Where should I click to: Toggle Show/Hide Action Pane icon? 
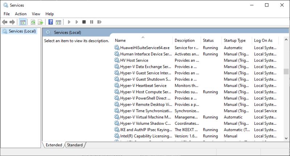[x=58, y=22]
